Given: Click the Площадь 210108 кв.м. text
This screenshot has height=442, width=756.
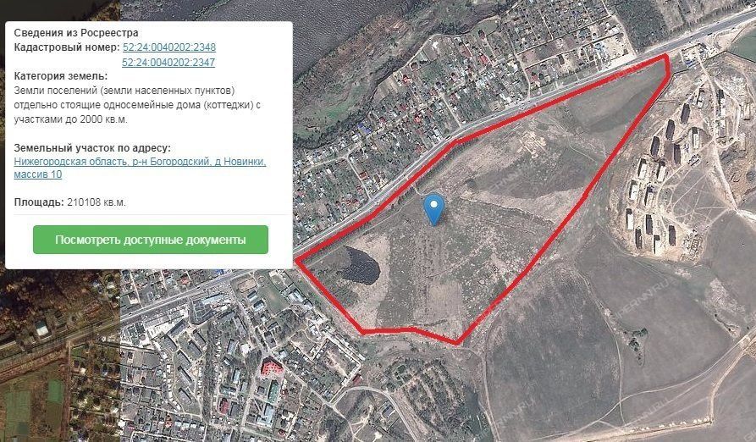Looking at the screenshot, I should pos(70,202).
